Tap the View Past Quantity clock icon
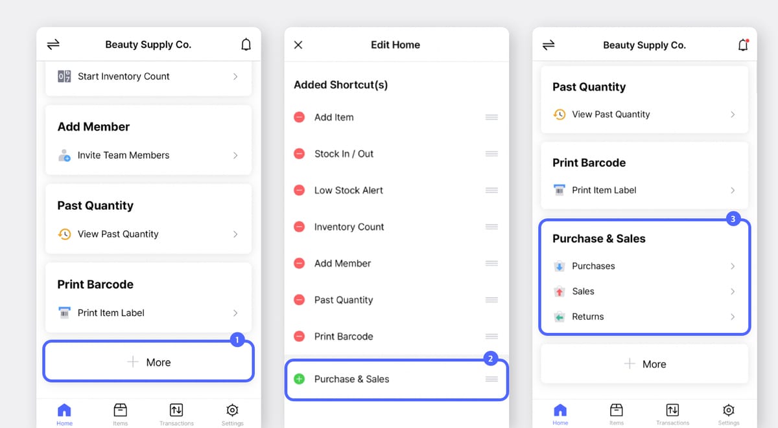This screenshot has width=778, height=428. [x=65, y=234]
